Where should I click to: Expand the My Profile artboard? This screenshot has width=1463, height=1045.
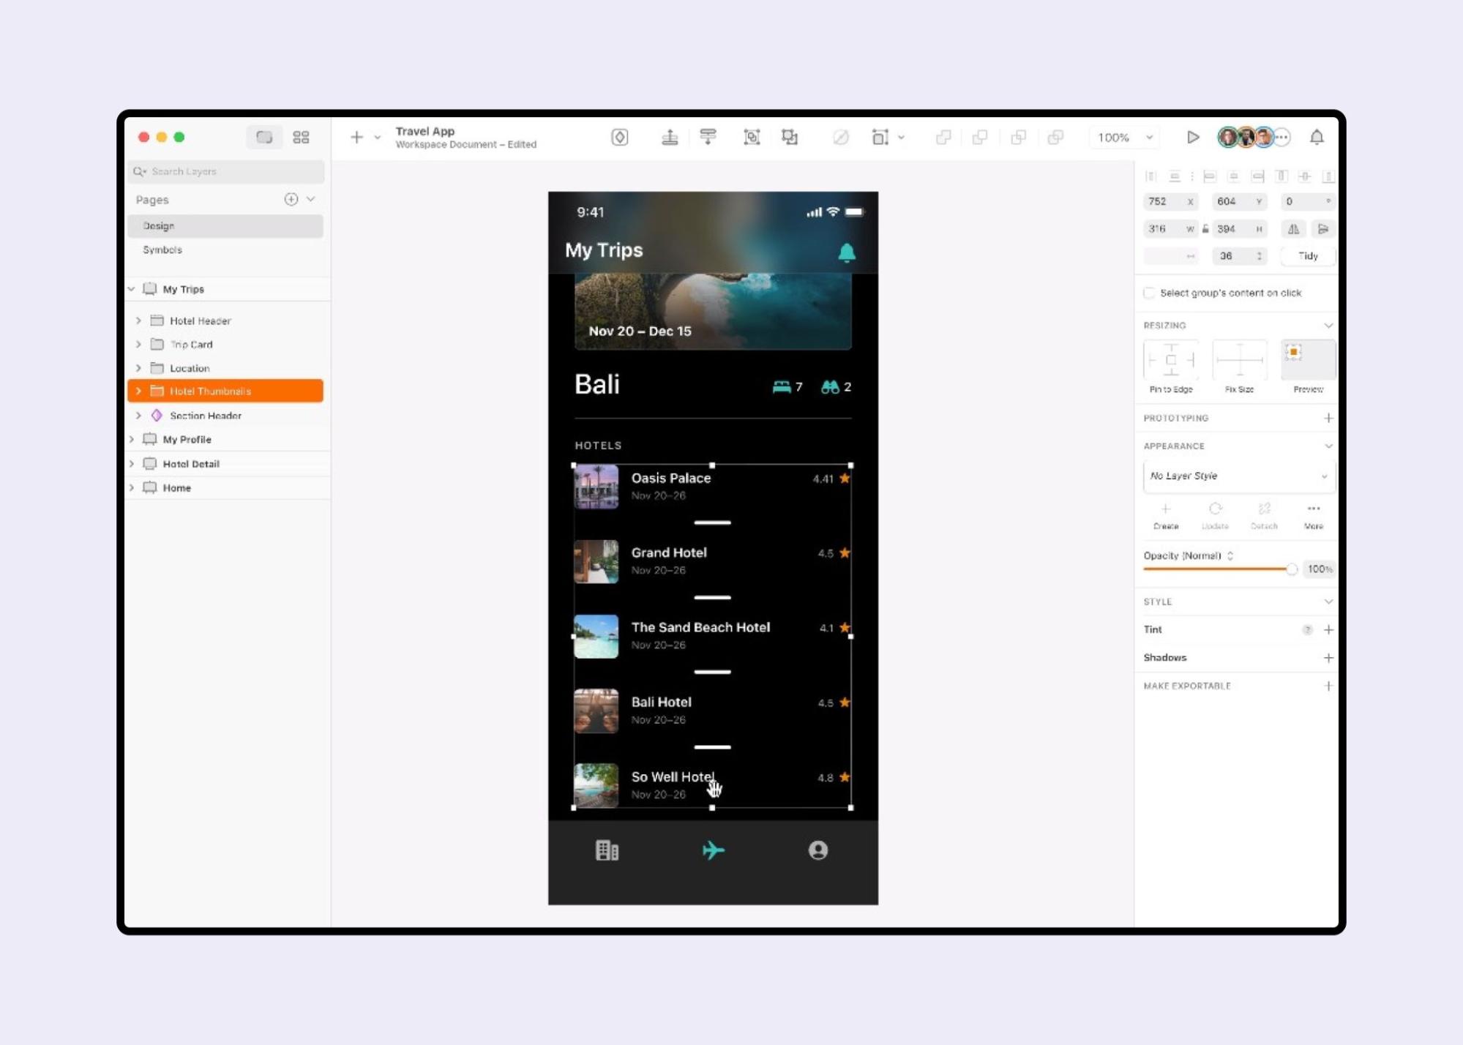[x=132, y=440]
